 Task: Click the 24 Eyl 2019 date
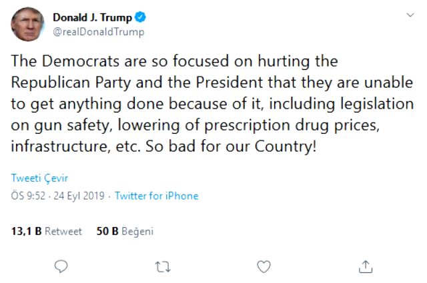[79, 196]
